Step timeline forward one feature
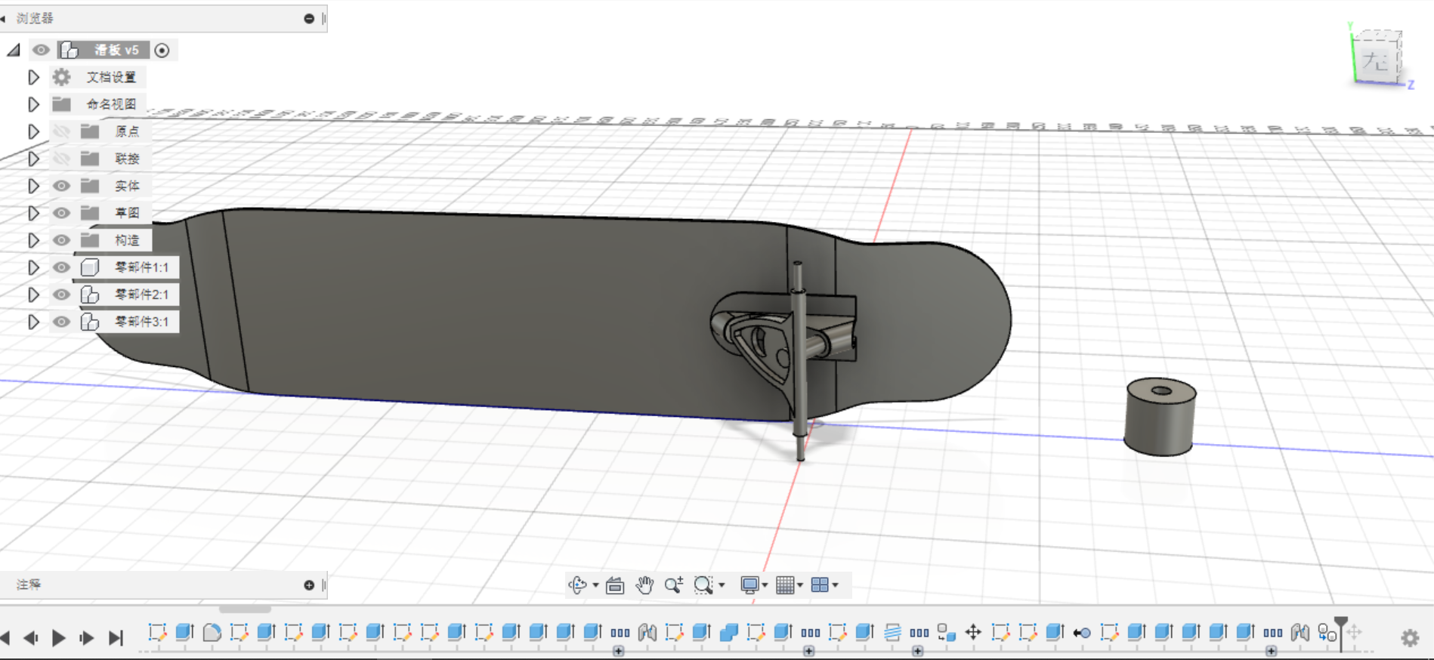Image resolution: width=1434 pixels, height=660 pixels. (x=87, y=638)
